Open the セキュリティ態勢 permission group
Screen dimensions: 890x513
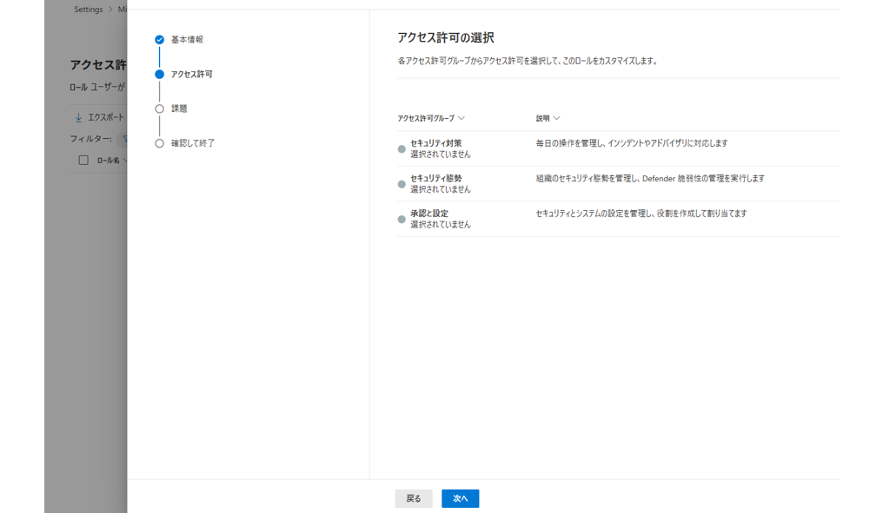[x=435, y=178]
